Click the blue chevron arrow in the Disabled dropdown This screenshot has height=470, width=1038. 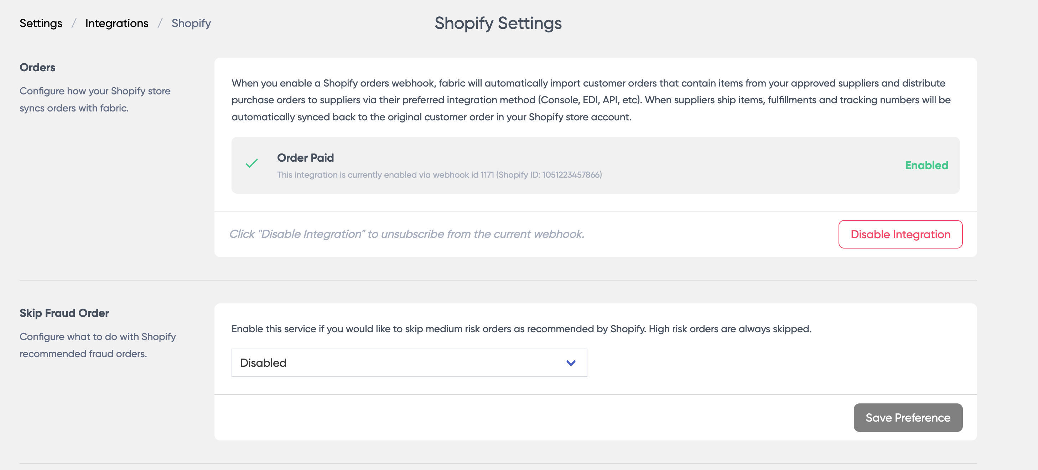pyautogui.click(x=571, y=363)
